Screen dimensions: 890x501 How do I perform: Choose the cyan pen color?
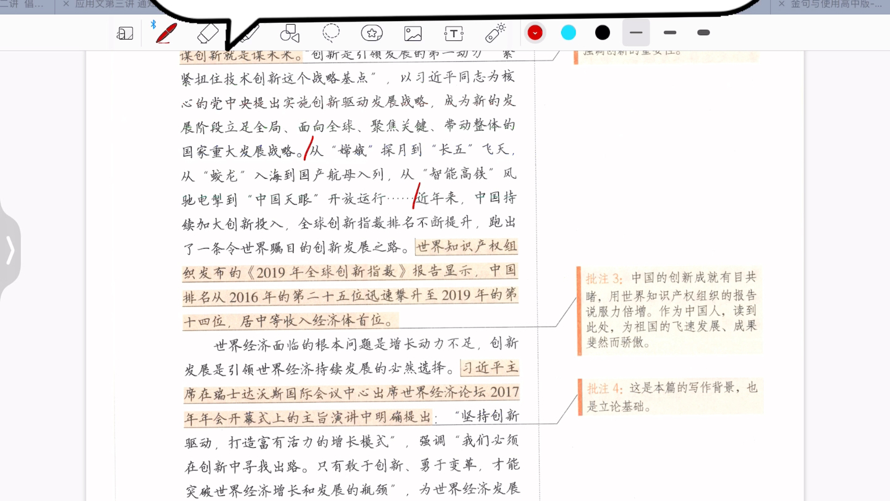coord(569,33)
